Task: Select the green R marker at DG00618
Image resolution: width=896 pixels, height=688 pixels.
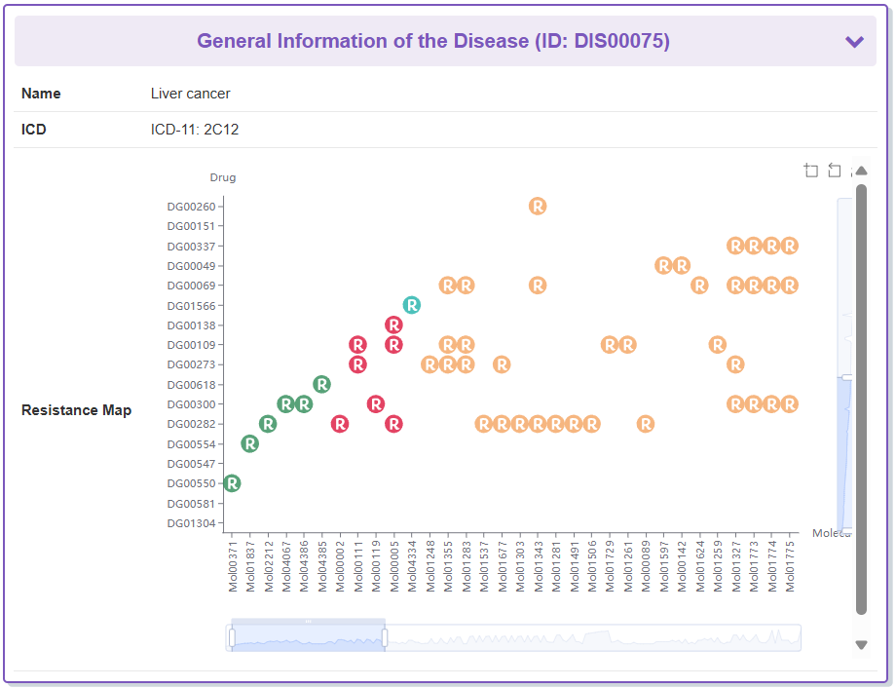Action: click(x=321, y=384)
